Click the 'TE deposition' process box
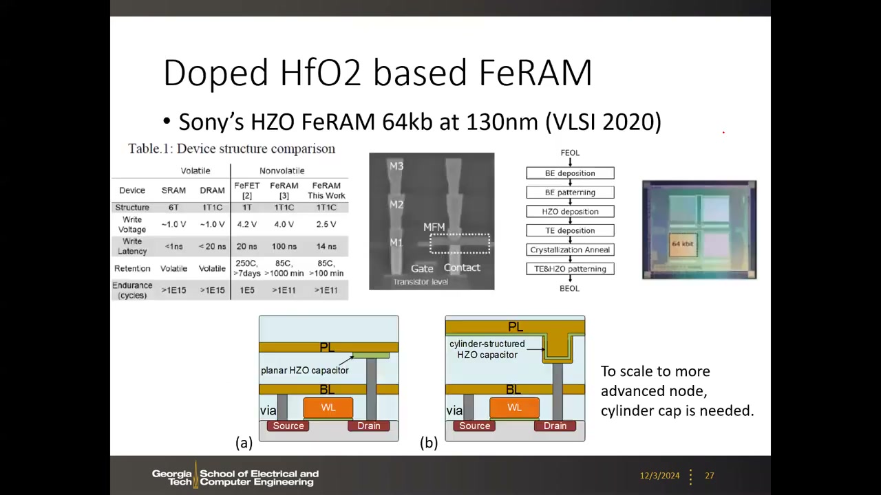 click(570, 231)
